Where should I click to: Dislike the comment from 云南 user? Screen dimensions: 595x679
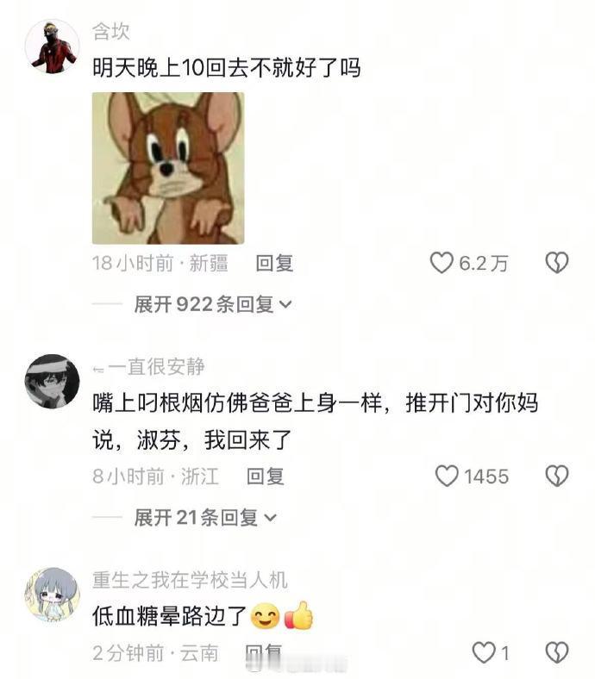click(x=557, y=652)
